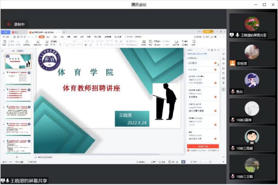Click the red button in task pane
Image resolution: width=278 pixels, height=185 pixels.
coord(203,146)
